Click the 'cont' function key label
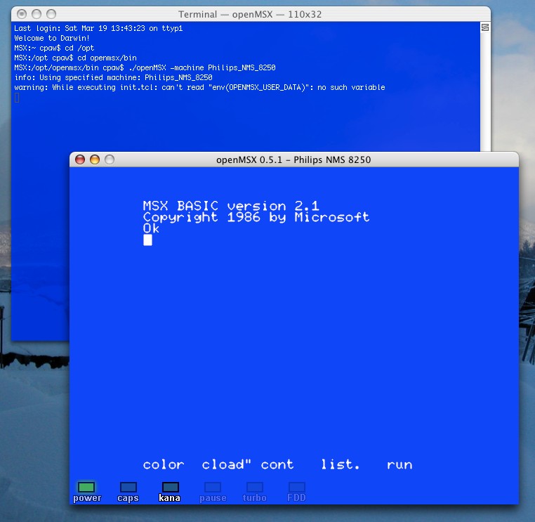The width and height of the screenshot is (535, 522). coord(277,464)
